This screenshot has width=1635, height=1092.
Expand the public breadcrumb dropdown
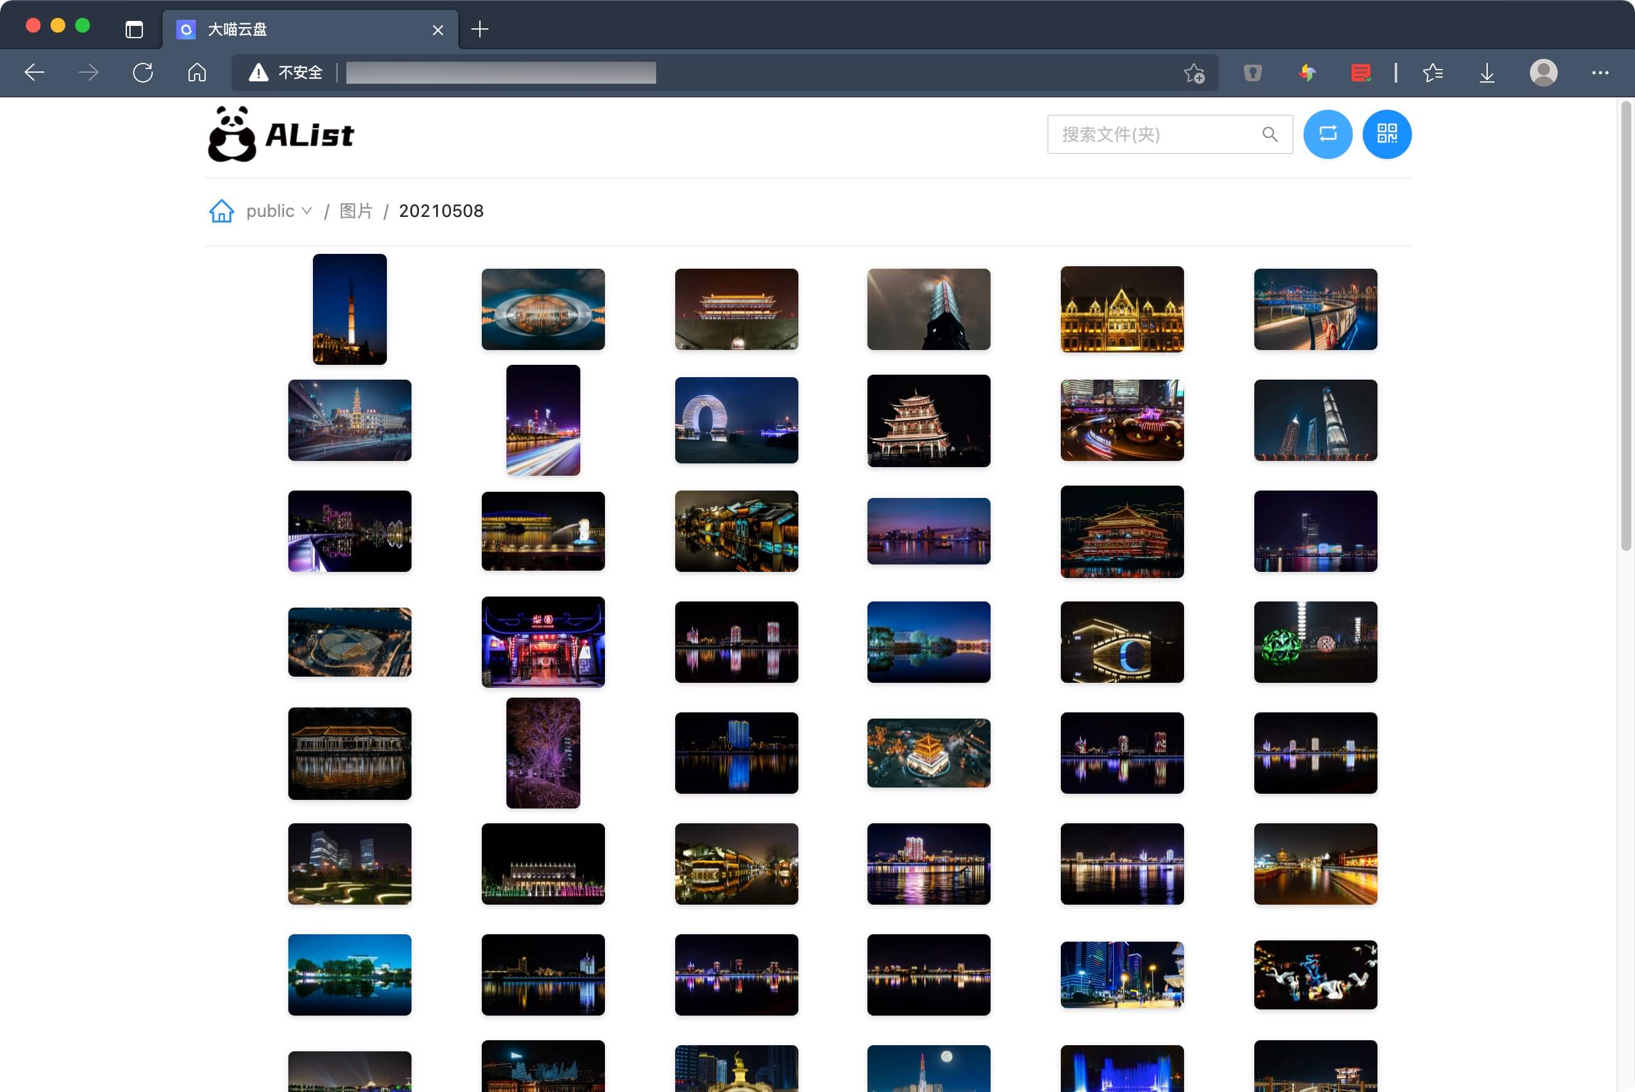tap(306, 210)
